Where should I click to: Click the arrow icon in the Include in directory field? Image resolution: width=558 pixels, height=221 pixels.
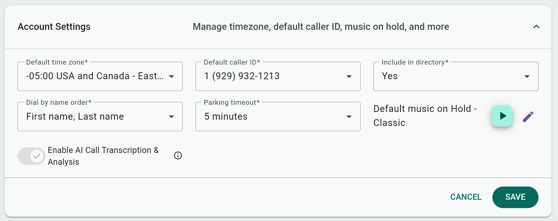click(527, 76)
